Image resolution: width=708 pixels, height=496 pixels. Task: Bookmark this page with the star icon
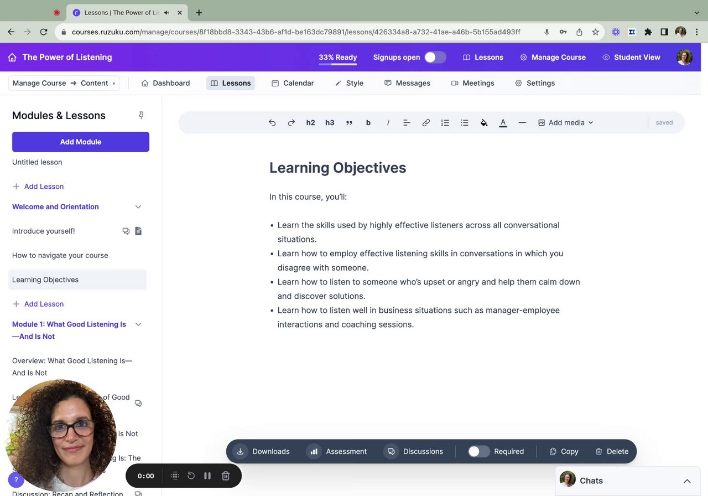tap(595, 32)
